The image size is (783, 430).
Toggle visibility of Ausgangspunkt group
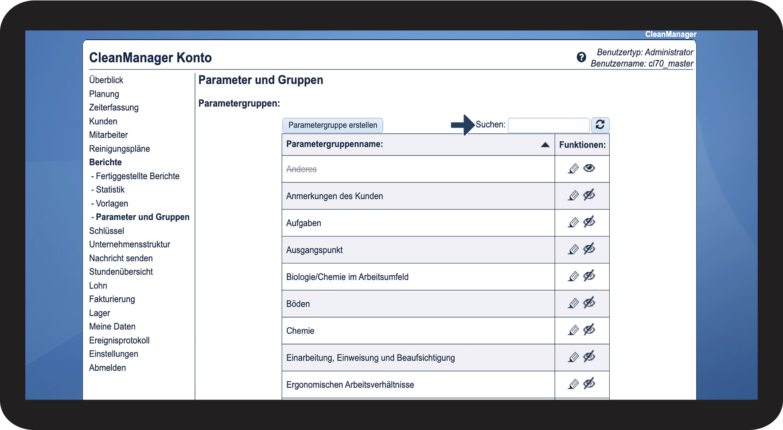click(x=589, y=249)
